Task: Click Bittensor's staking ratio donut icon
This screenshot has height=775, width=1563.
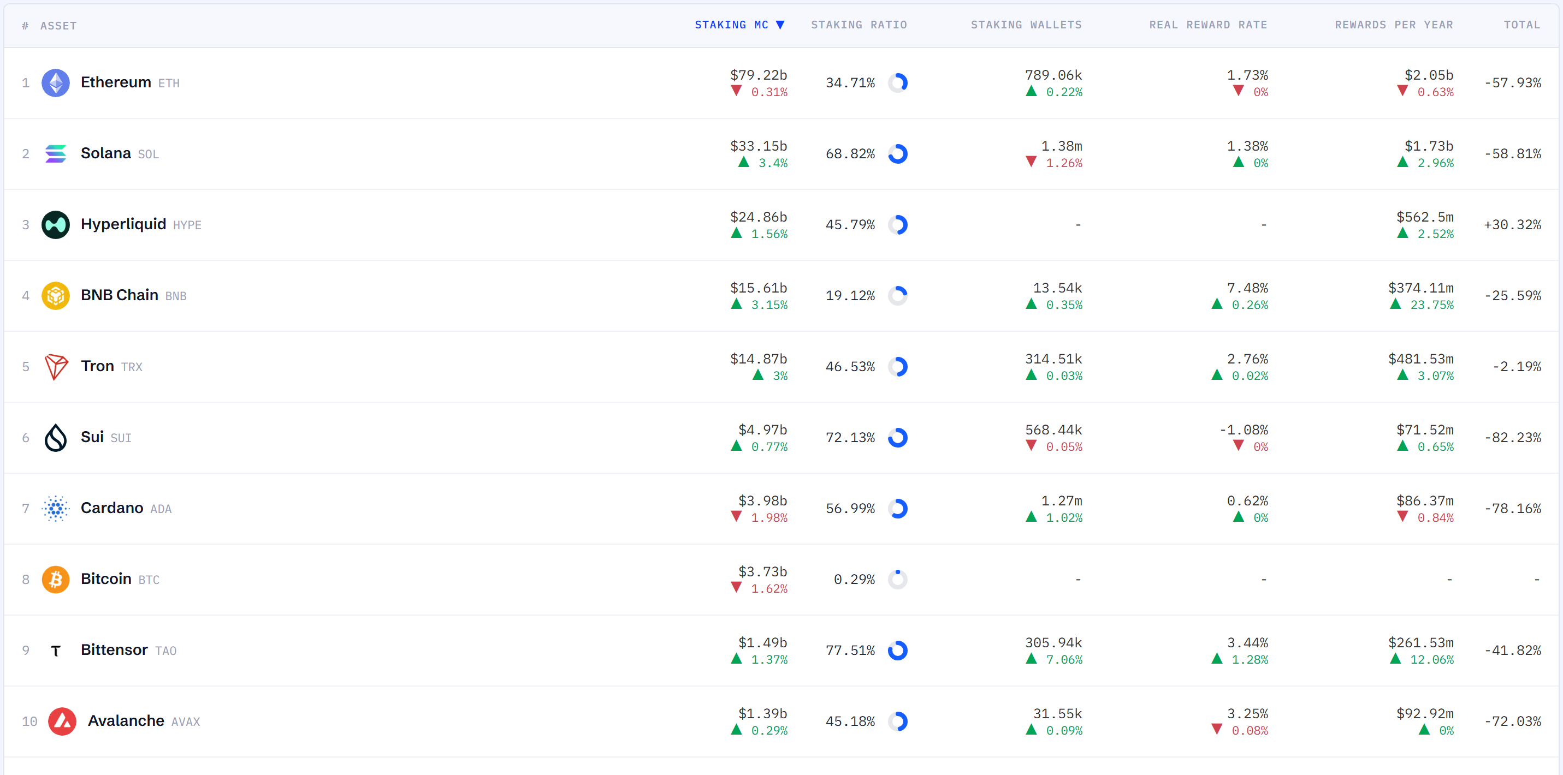Action: coord(897,650)
